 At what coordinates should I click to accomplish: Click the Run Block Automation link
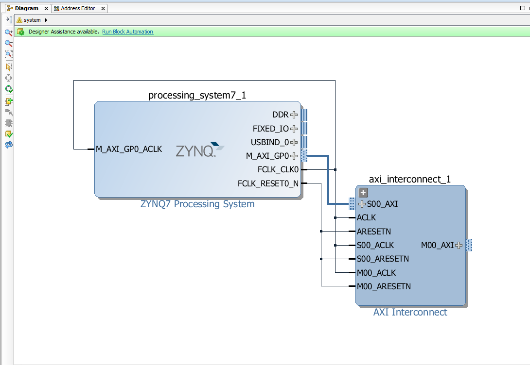point(127,32)
